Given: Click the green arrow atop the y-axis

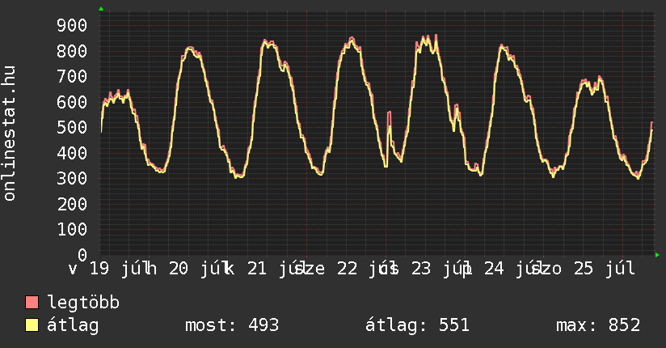Looking at the screenshot, I should 101,9.
